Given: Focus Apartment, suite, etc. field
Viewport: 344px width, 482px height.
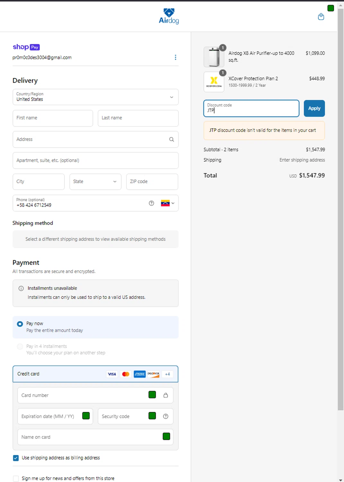Looking at the screenshot, I should [x=95, y=160].
